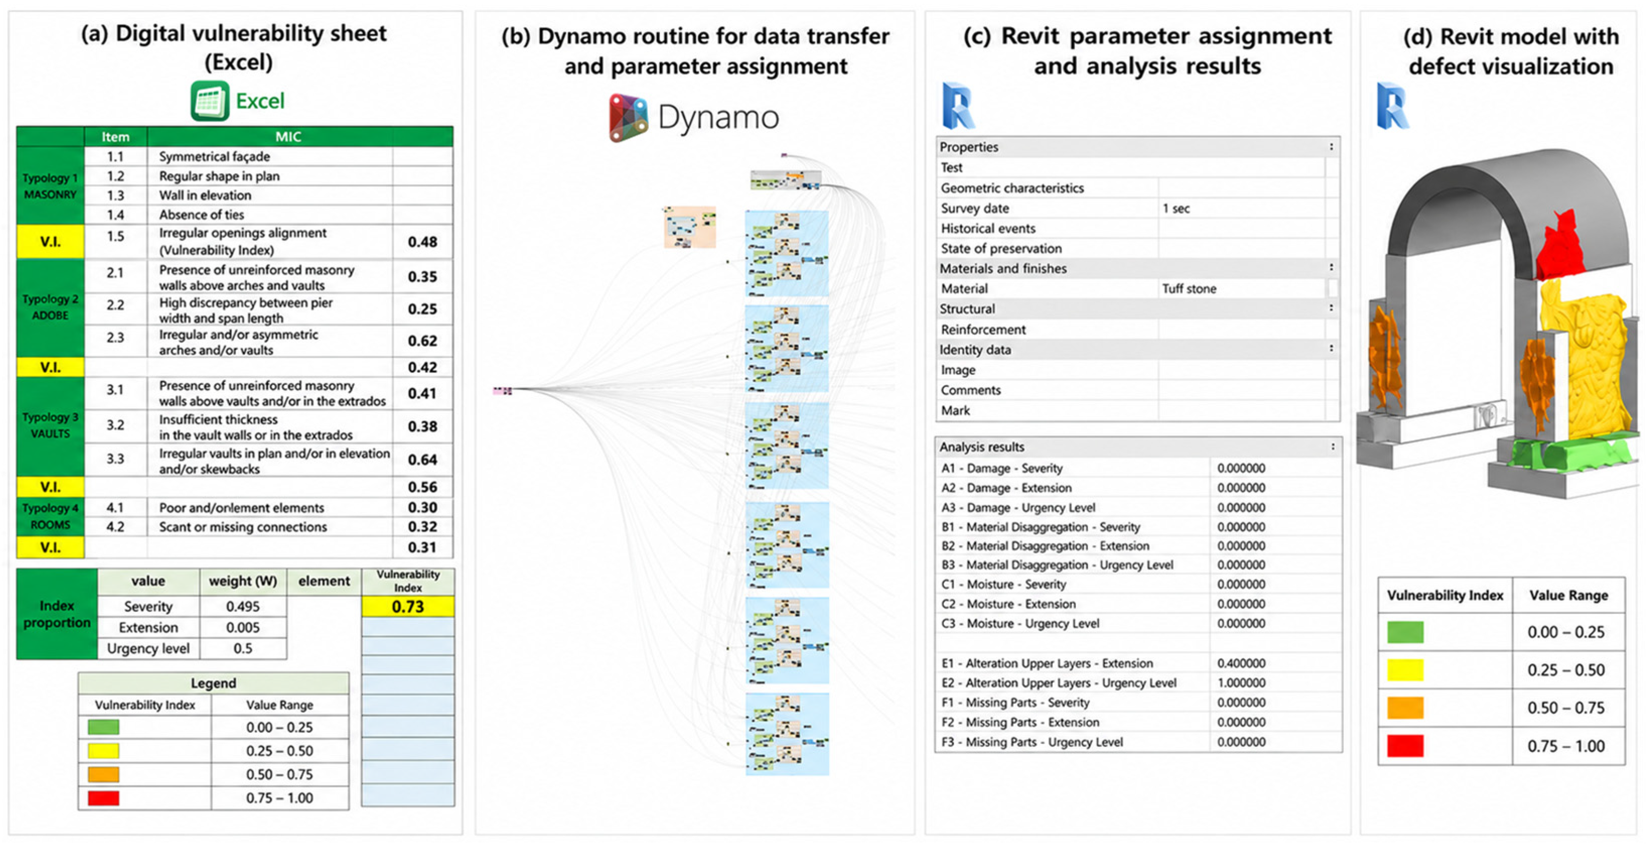Click the Dynamo logo icon
The height and width of the screenshot is (844, 1646).
pyautogui.click(x=629, y=118)
